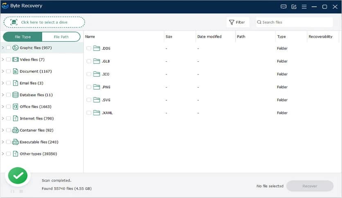Select the .GLB folder name
The width and height of the screenshot is (342, 198).
[106, 61]
